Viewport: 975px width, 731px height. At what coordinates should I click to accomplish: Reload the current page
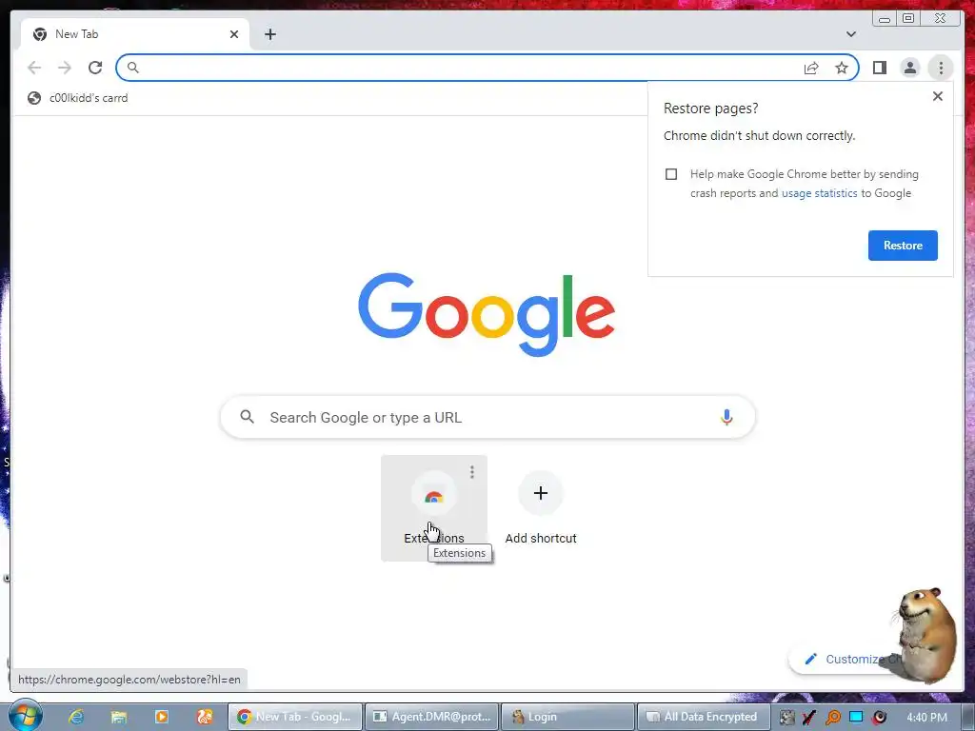[94, 68]
